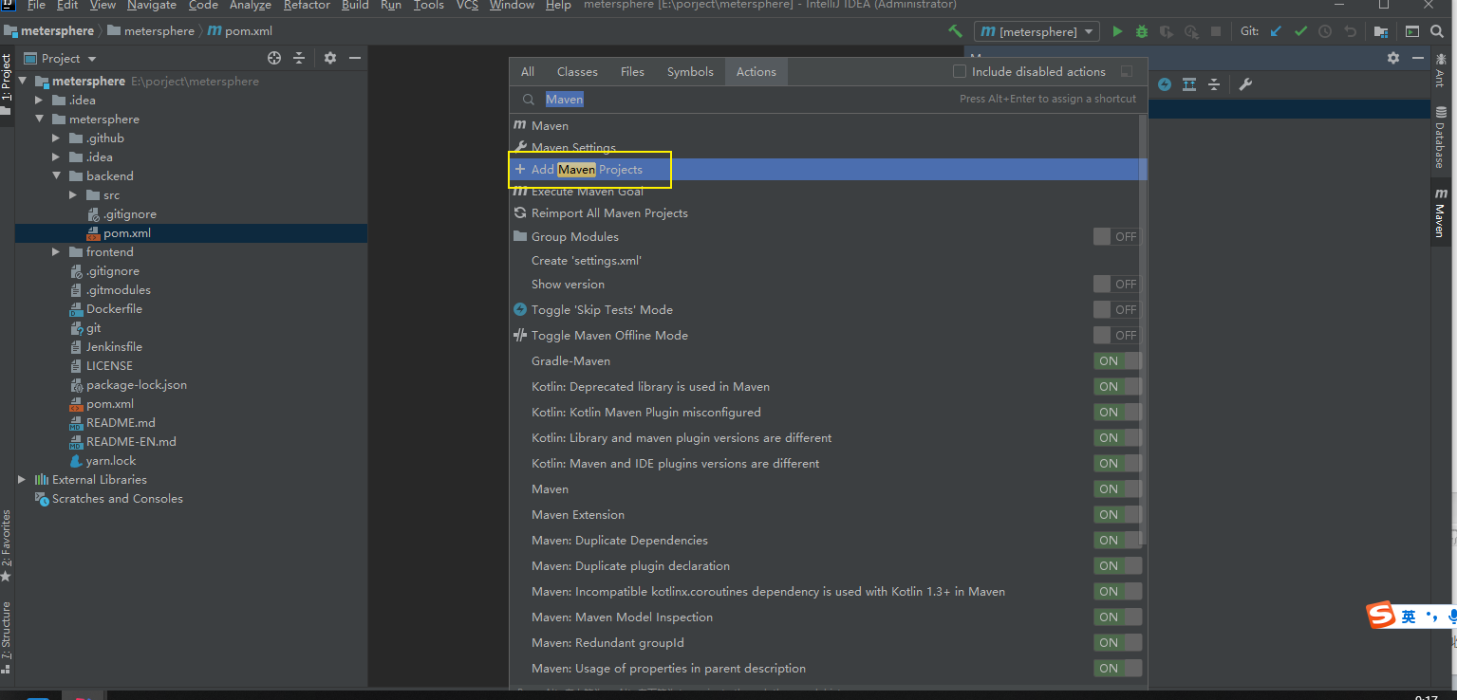Click Collapse All in Maven panel
This screenshot has width=1457, height=700.
(1213, 84)
